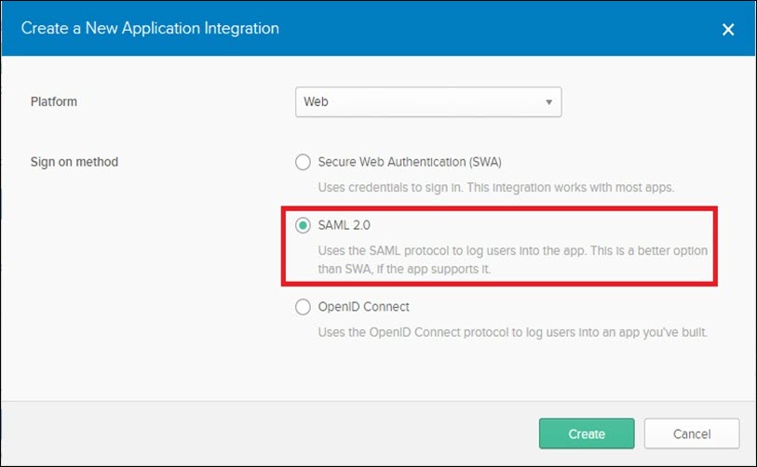
Task: Click the Platform dropdown arrow
Action: click(x=549, y=102)
